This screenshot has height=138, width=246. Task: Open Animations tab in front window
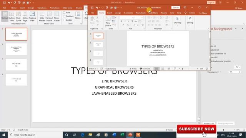pyautogui.click(x=141, y=13)
